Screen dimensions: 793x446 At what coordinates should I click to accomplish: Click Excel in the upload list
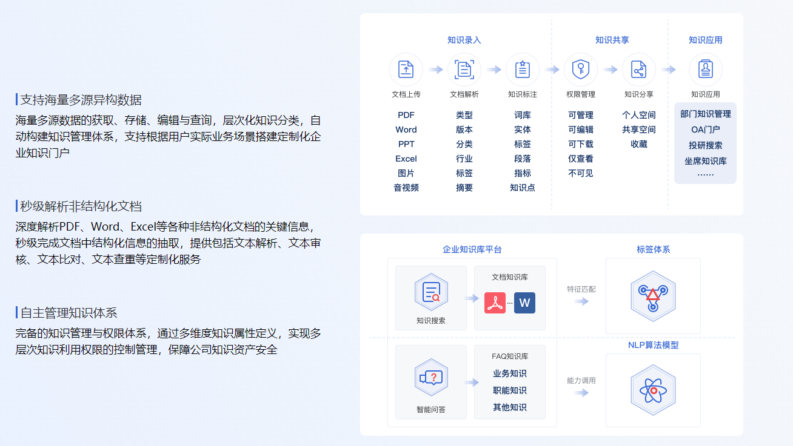[x=406, y=159]
